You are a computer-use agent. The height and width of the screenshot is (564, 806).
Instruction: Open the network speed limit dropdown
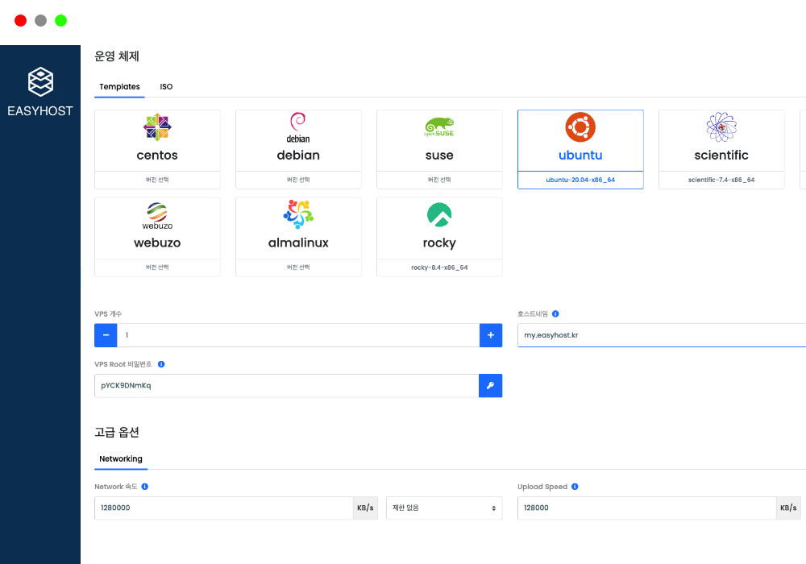[x=444, y=508]
